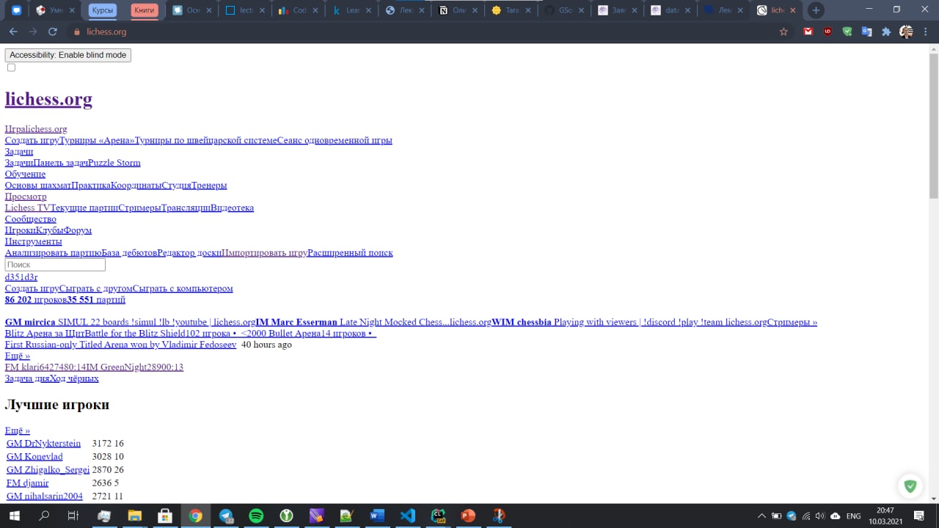This screenshot has width=939, height=528.
Task: Switch to the data tab
Action: coord(669,10)
